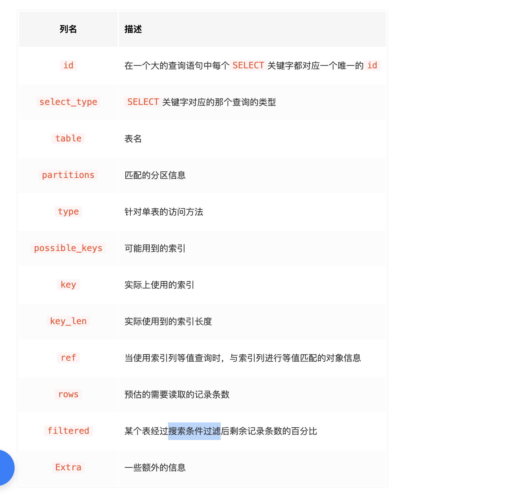Click the description '实际上使用的索引'

pos(159,285)
